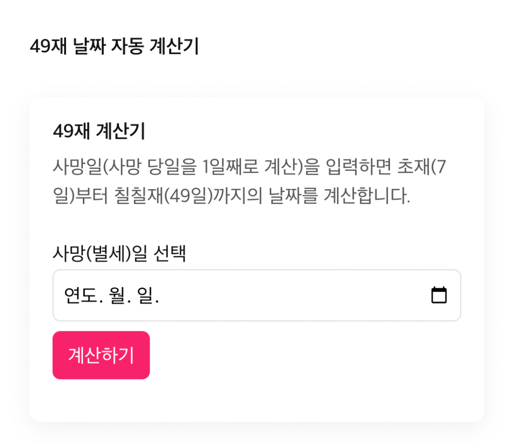Viewport: 508px width, 444px height.
Task: Click the page title 49재 날짜 자동 계산기
Action: click(114, 47)
